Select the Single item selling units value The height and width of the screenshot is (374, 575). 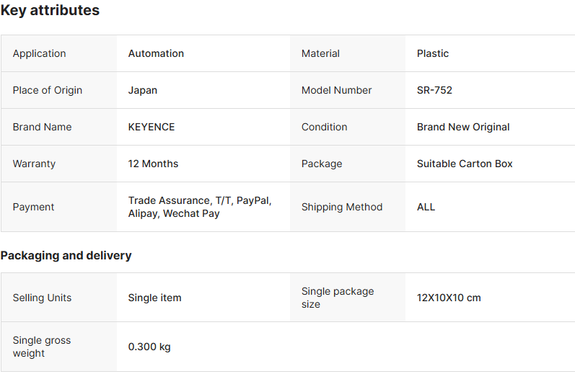click(x=155, y=298)
